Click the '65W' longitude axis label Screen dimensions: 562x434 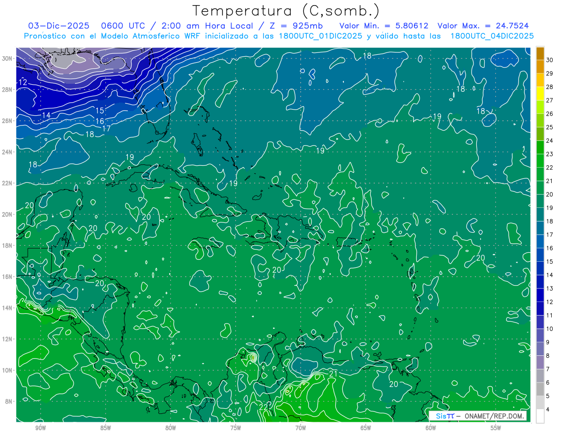366,428
